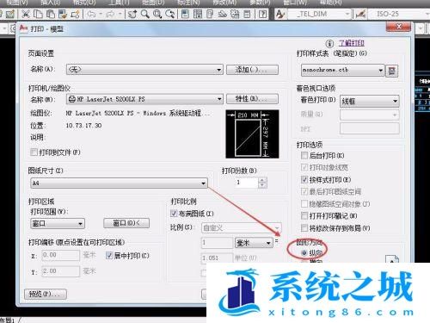Click the printer location text 10.73.17.30

coord(83,126)
